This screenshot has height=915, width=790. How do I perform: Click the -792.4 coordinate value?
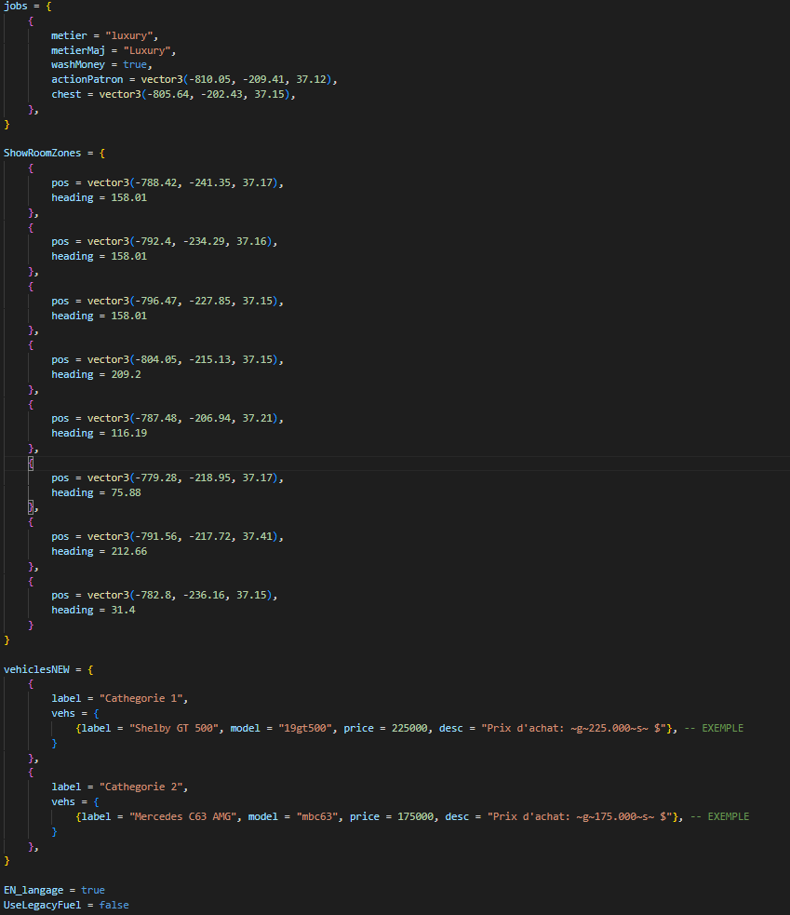click(x=154, y=242)
